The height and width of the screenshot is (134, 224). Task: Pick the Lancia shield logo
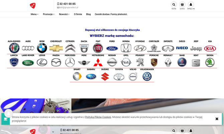[14, 62]
